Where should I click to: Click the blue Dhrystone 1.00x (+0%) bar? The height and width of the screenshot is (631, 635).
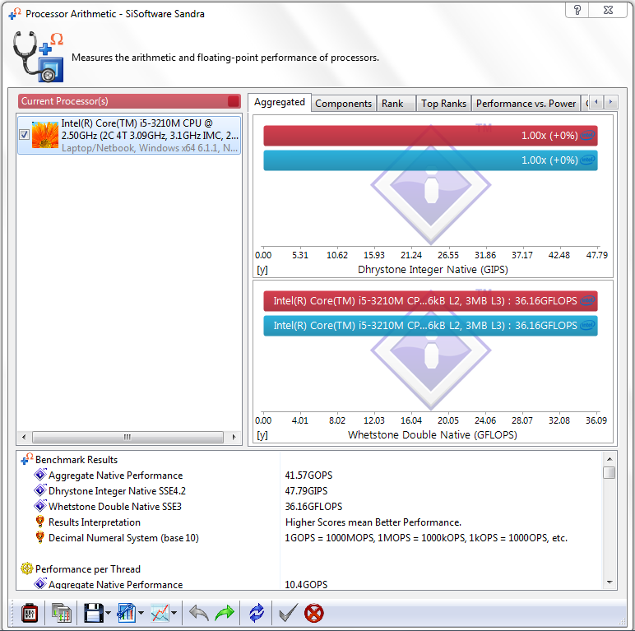click(x=430, y=160)
